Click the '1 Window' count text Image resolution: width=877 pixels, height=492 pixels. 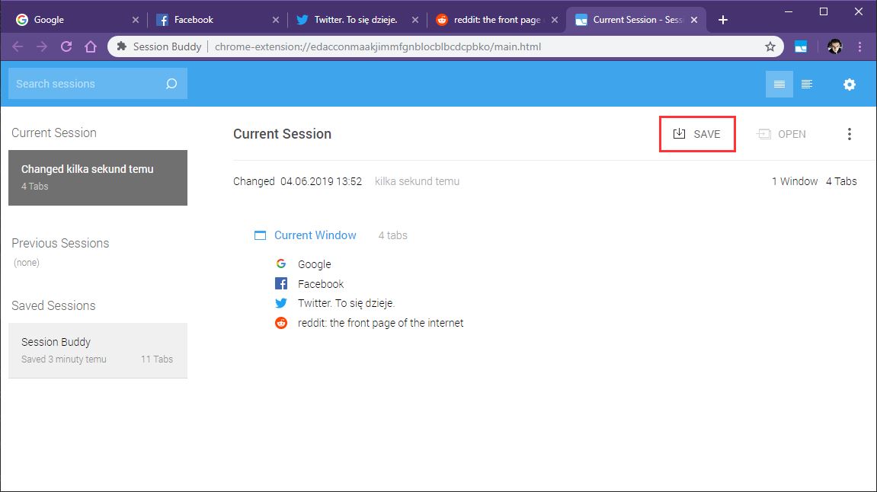(794, 182)
